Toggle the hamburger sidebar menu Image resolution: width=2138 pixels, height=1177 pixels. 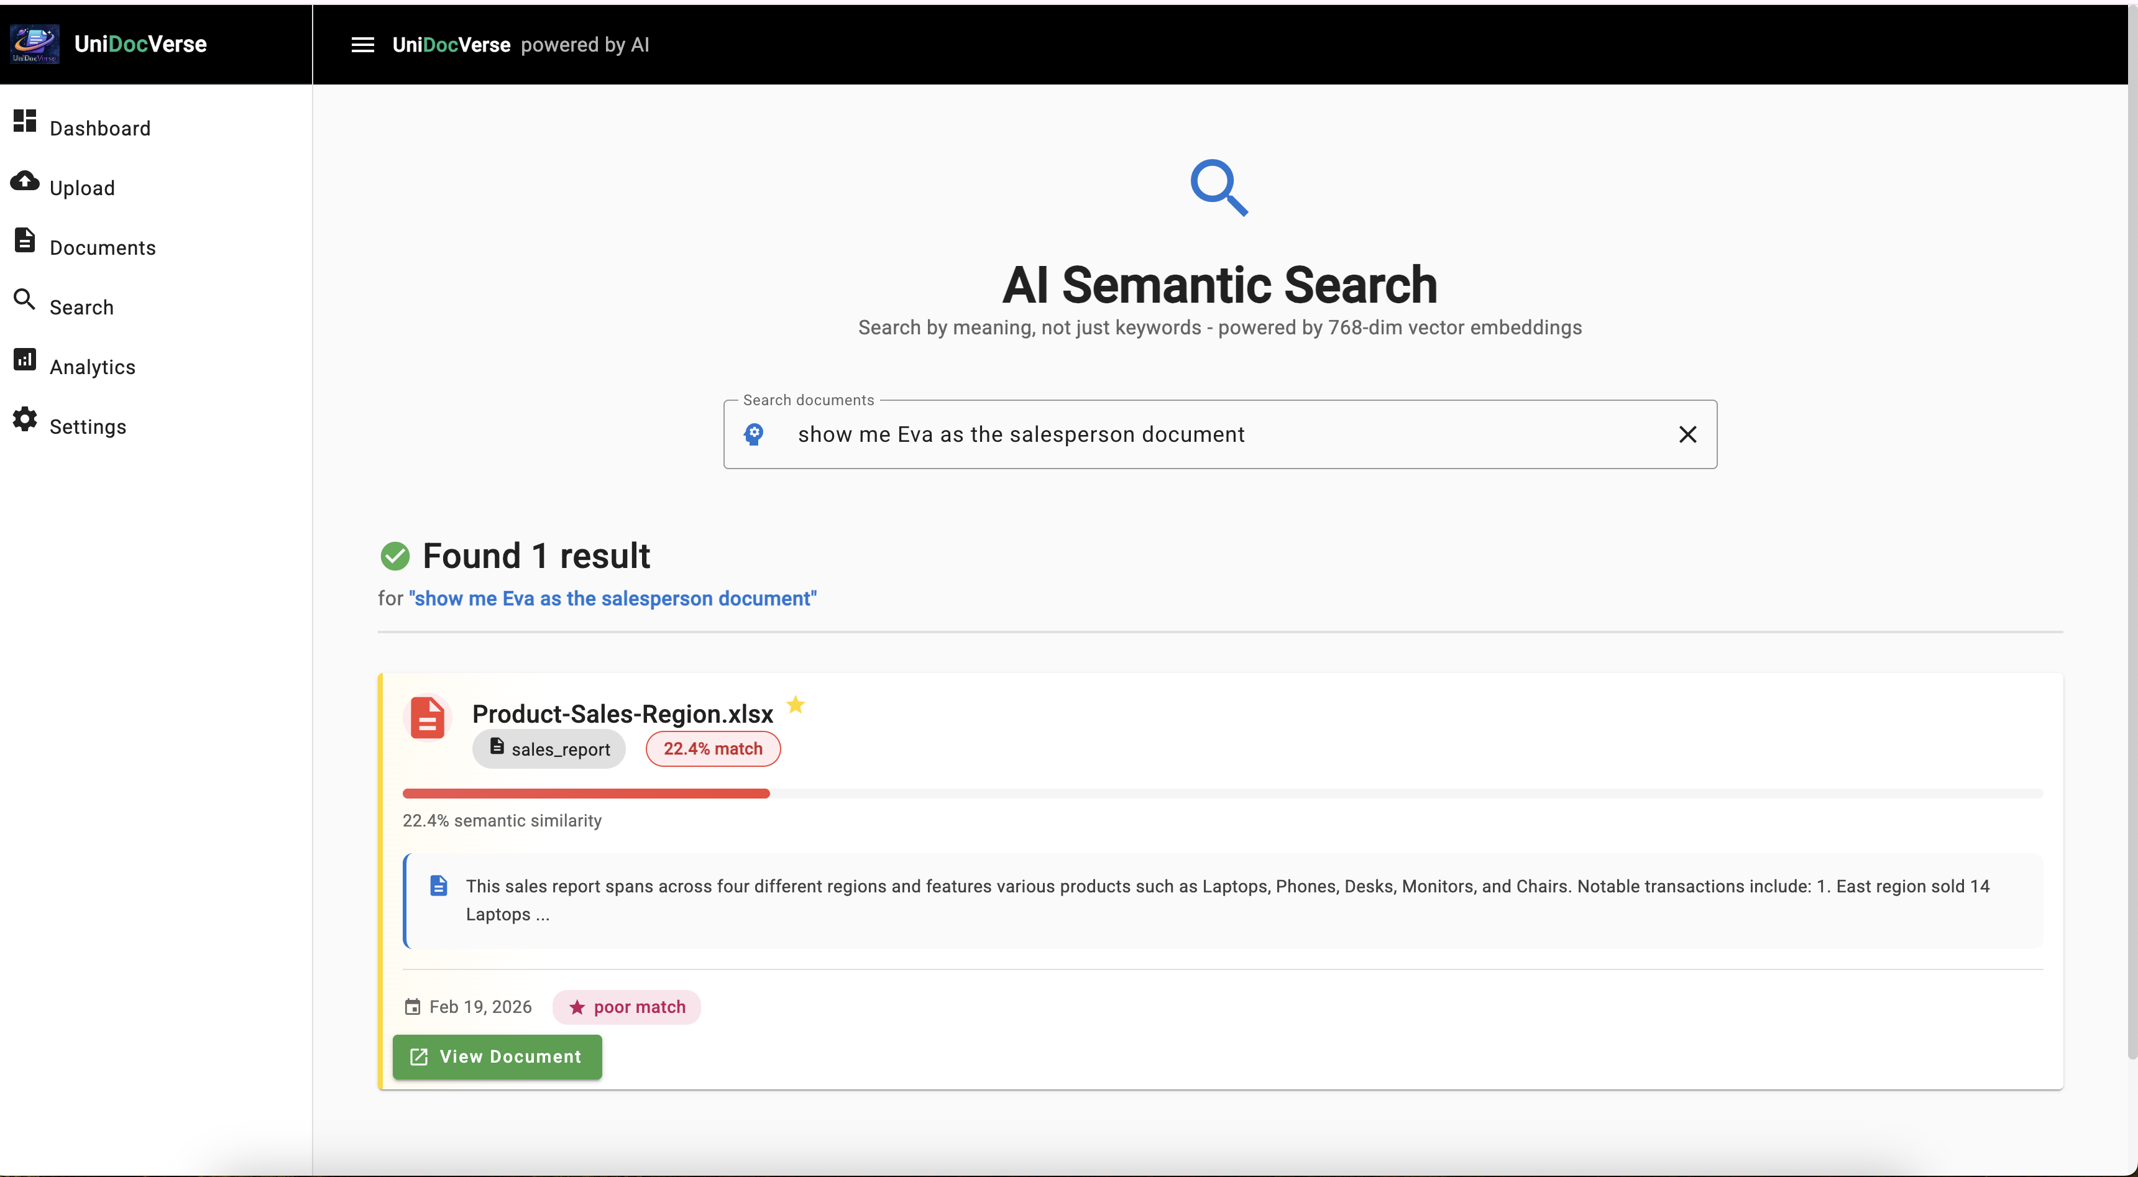pyautogui.click(x=363, y=45)
